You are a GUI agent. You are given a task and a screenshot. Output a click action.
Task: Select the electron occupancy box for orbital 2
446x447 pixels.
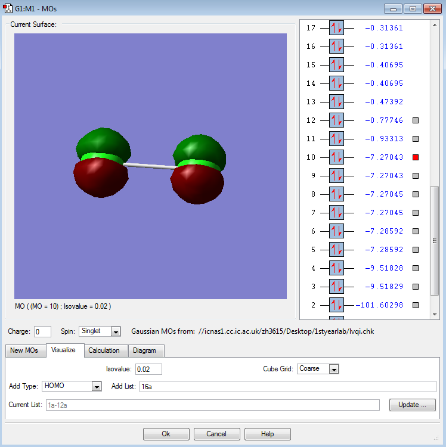[x=336, y=305]
